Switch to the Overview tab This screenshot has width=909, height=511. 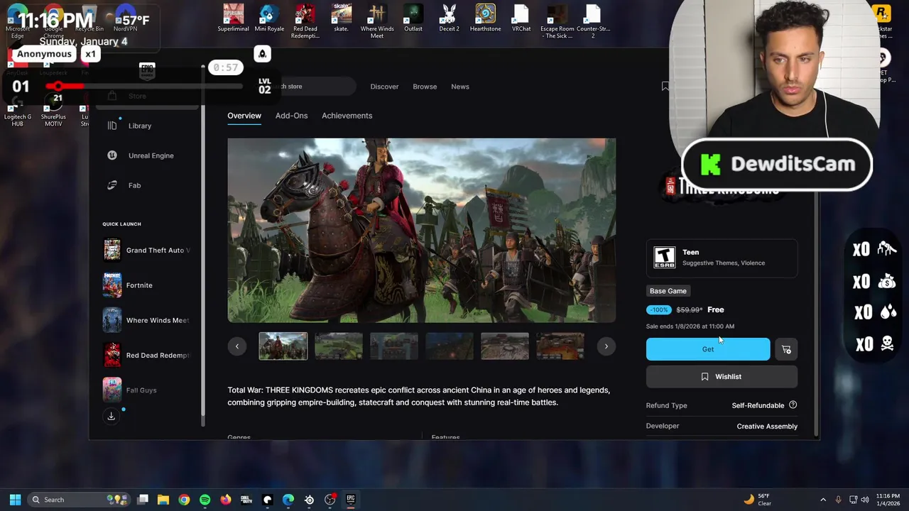tap(244, 116)
